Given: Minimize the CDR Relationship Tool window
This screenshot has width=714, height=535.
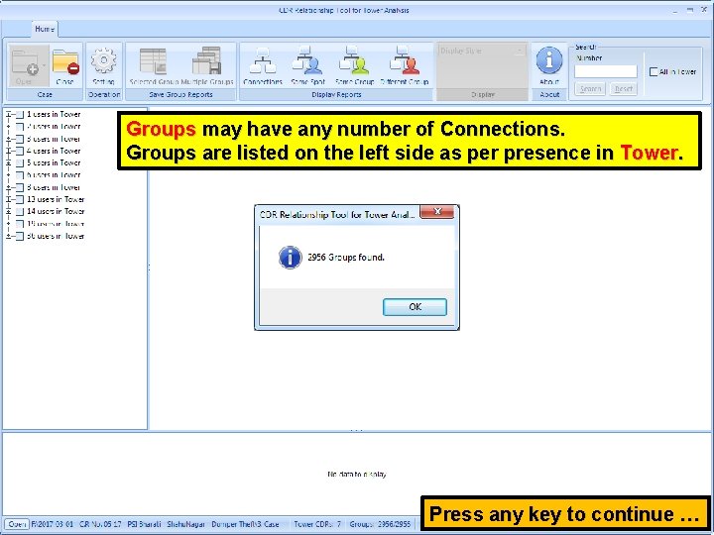Looking at the screenshot, I should 675,10.
